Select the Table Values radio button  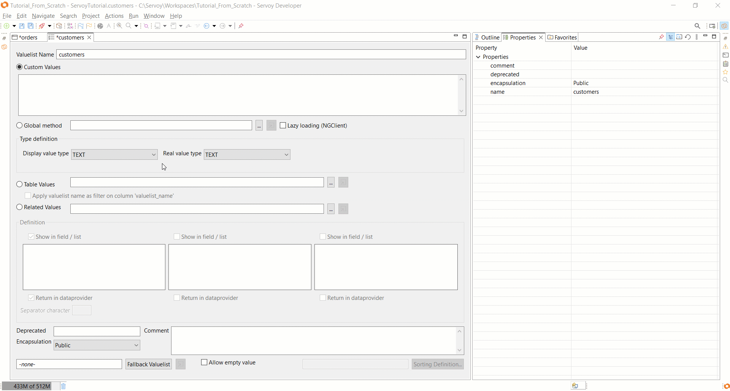pyautogui.click(x=20, y=184)
